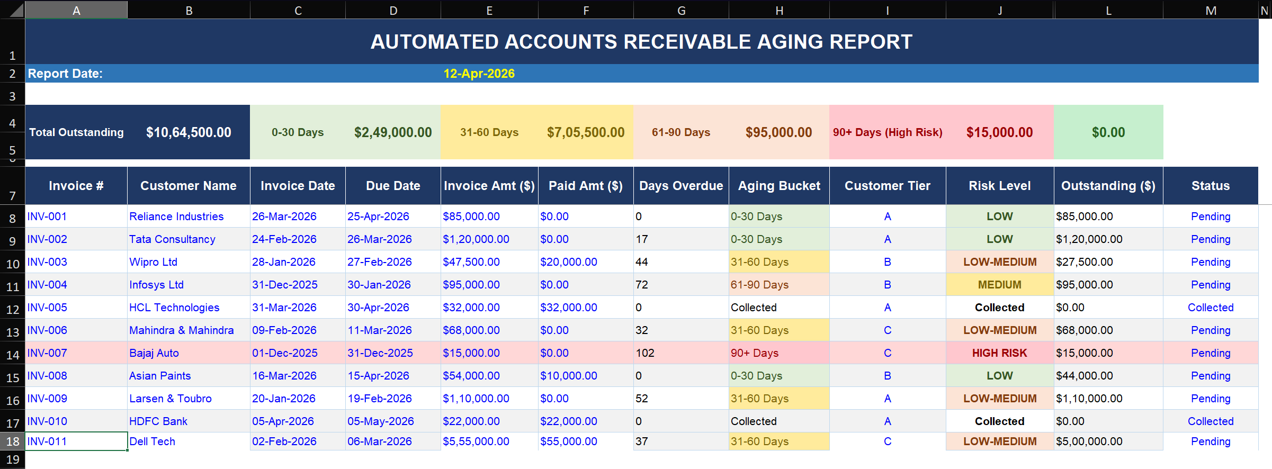Select the "Wipro Ltd" customer cell

click(x=189, y=262)
